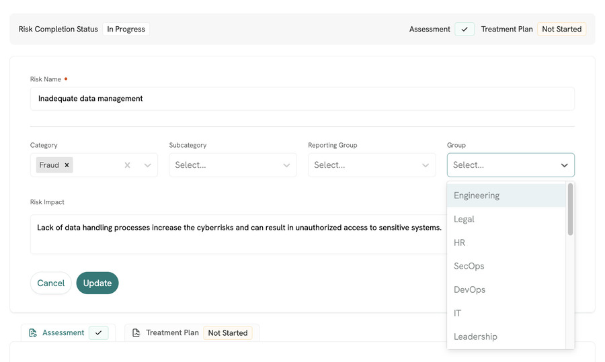Select Engineering from the Group list

coord(477,195)
